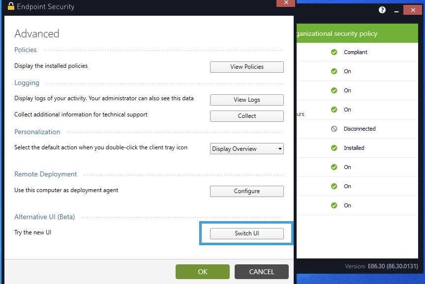The height and width of the screenshot is (284, 425).
Task: Click the Advanced title text
Action: pyautogui.click(x=37, y=33)
